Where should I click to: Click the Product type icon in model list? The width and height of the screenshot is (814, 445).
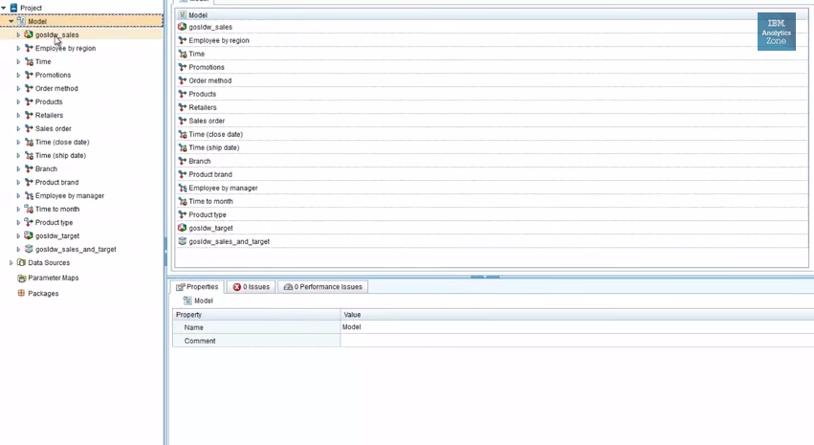pyautogui.click(x=182, y=214)
